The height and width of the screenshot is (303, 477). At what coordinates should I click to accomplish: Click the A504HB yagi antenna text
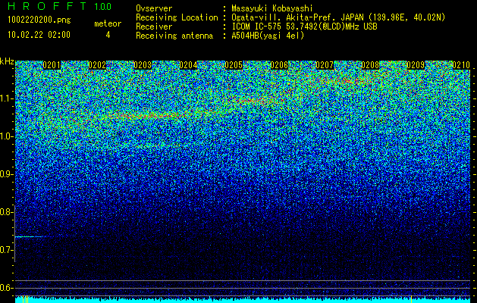pyautogui.click(x=268, y=36)
